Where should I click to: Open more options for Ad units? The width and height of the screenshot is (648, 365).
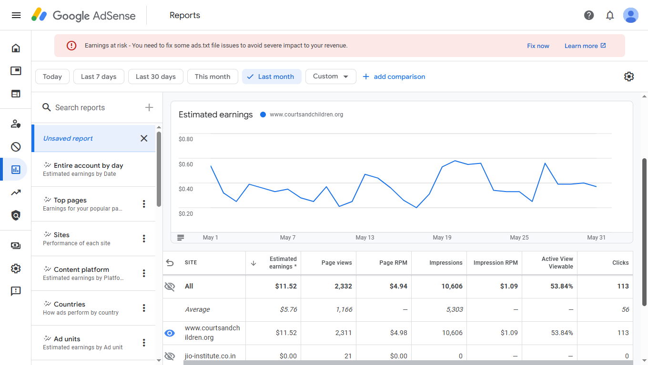point(144,343)
